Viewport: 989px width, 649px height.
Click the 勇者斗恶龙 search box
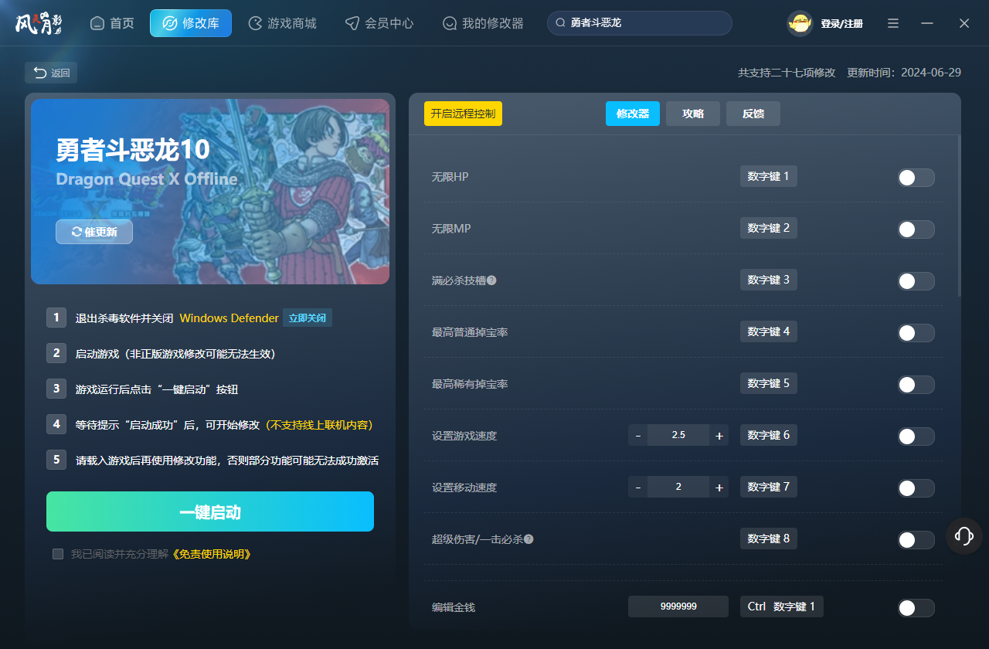click(639, 23)
